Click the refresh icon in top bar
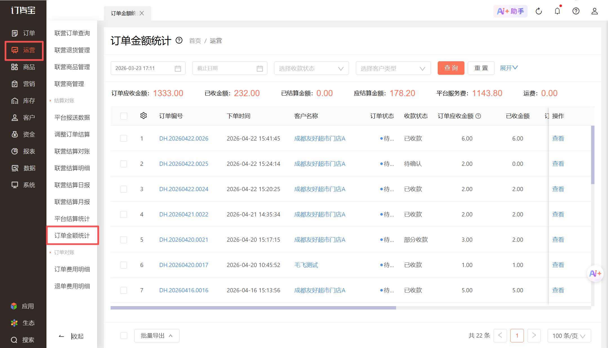The width and height of the screenshot is (608, 348). pos(539,11)
